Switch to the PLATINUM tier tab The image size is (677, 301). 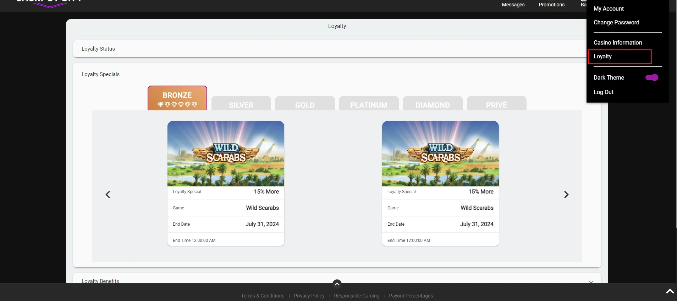(x=369, y=103)
